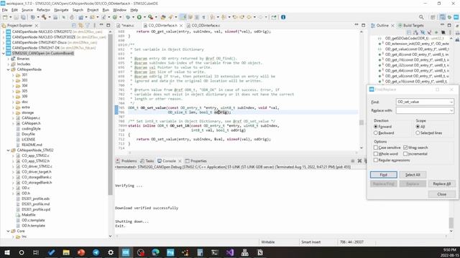460x258 pixels.
Task: Open the Debug button dropdown arrow
Action: tap(133, 17)
